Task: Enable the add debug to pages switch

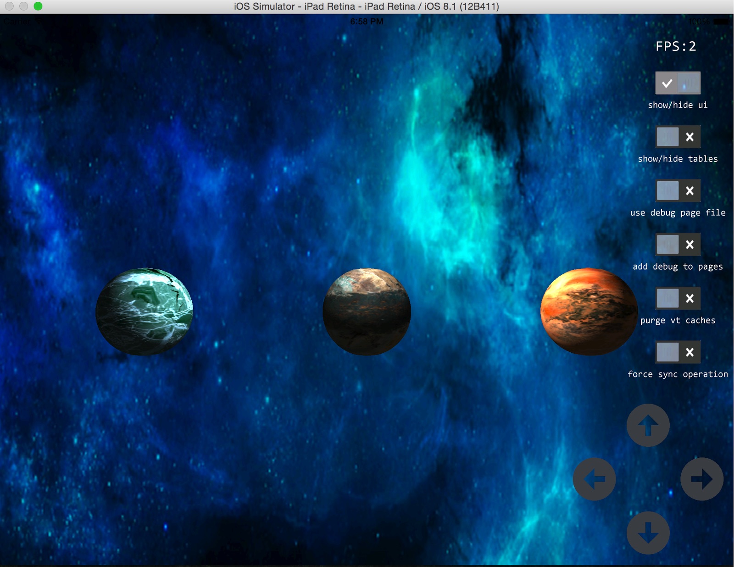Action: 678,245
